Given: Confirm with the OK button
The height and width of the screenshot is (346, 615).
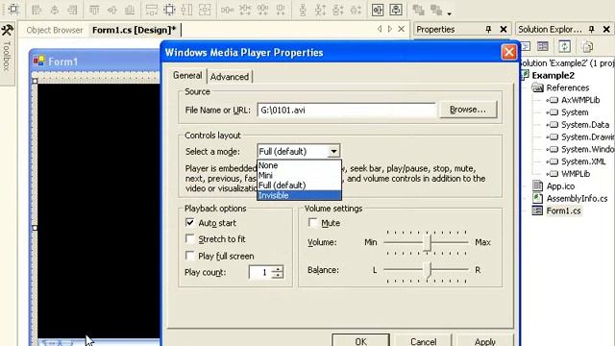Looking at the screenshot, I should [x=361, y=340].
